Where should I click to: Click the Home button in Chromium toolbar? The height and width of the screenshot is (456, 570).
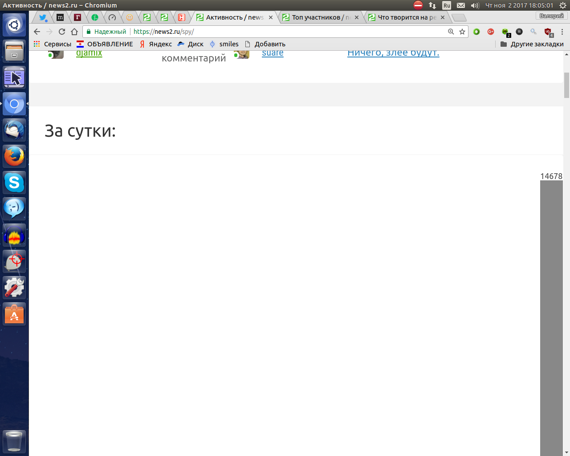click(x=74, y=32)
